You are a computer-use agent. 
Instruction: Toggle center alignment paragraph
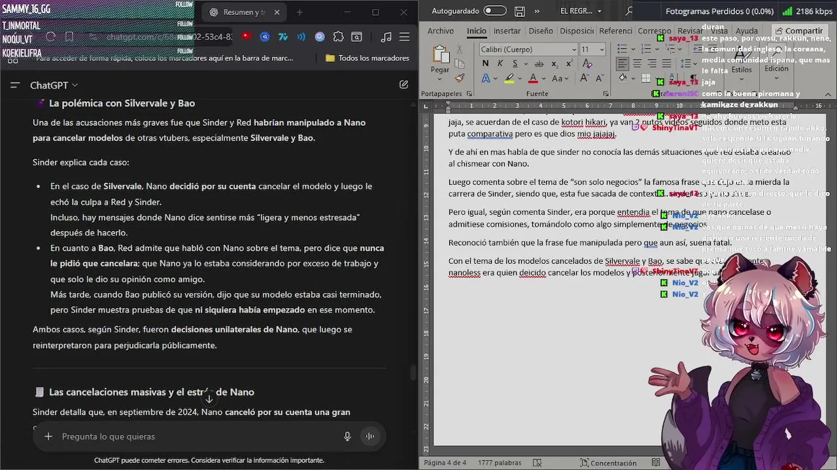pyautogui.click(x=637, y=63)
